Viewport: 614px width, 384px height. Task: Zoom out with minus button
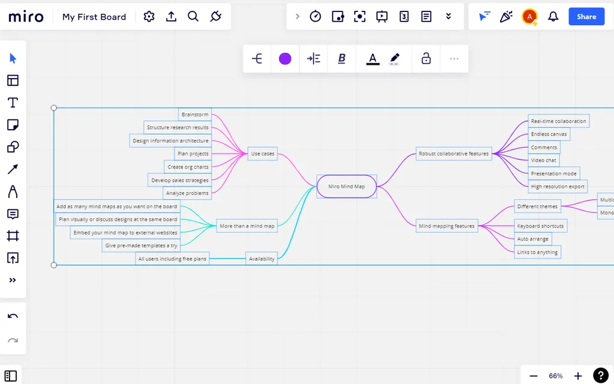533,376
